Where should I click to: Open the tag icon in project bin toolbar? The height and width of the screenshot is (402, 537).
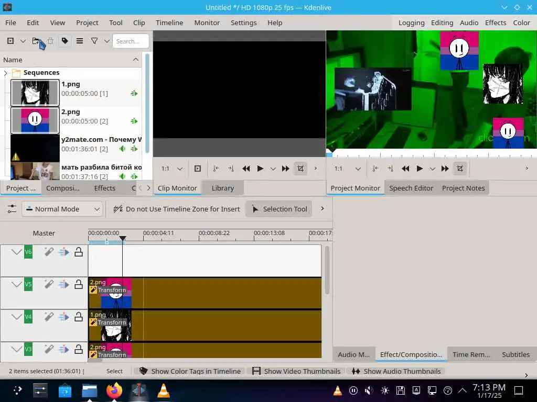65,41
